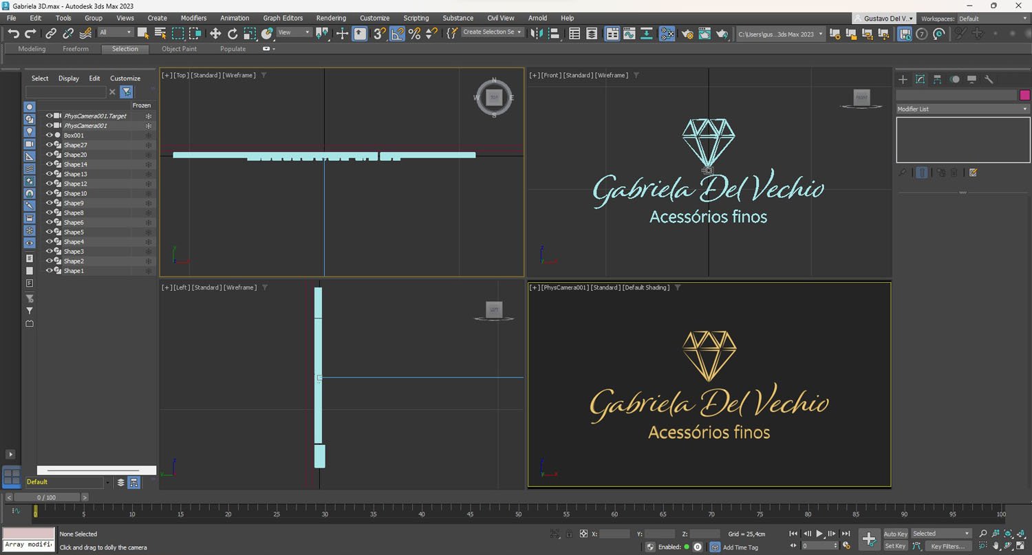Screen dimensions: 1032x555
Task: Open the Utilities wrench panel tab
Action: point(989,79)
